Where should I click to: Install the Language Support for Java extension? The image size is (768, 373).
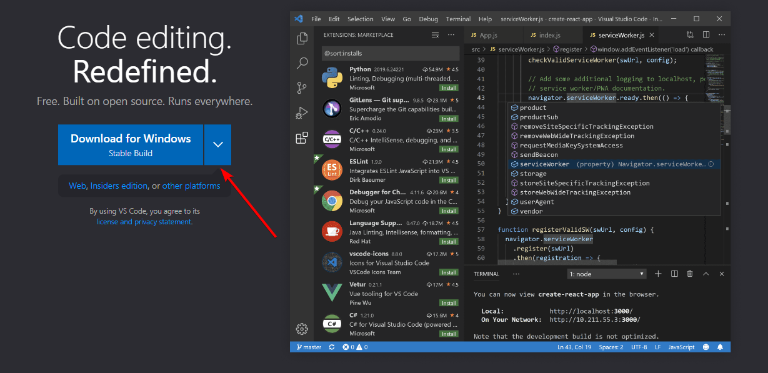click(449, 241)
